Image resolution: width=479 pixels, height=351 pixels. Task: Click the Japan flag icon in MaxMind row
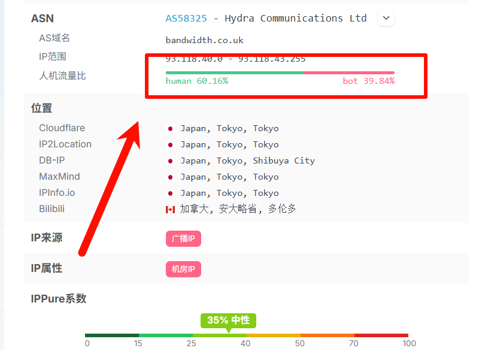[170, 177]
